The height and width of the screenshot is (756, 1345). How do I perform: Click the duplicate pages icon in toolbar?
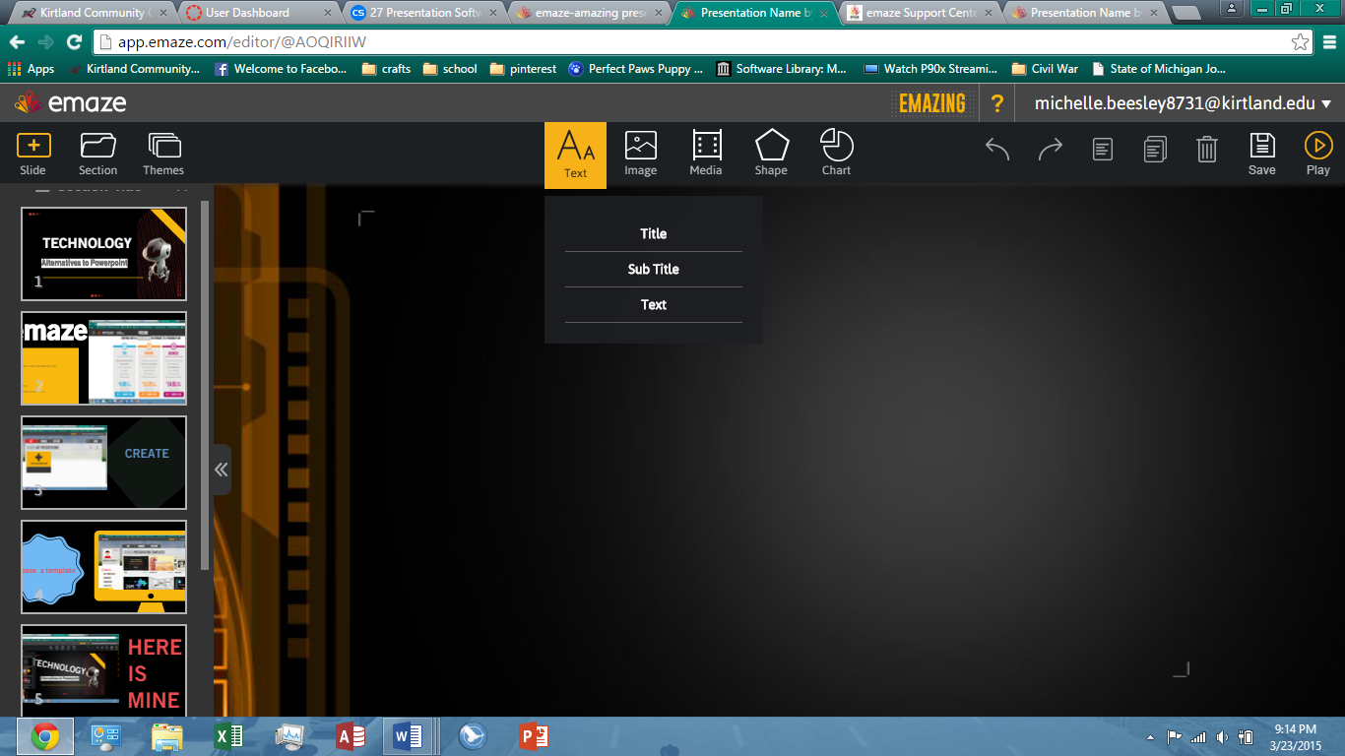(x=1155, y=150)
